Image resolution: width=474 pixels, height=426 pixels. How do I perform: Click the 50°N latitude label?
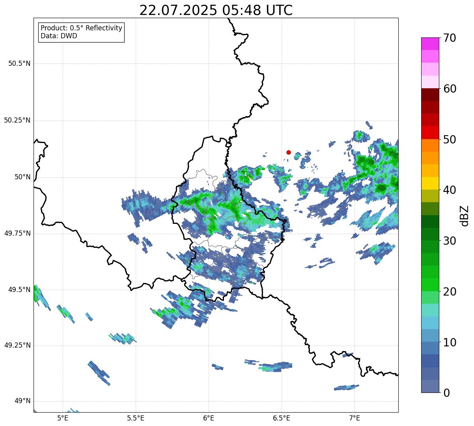pos(22,177)
